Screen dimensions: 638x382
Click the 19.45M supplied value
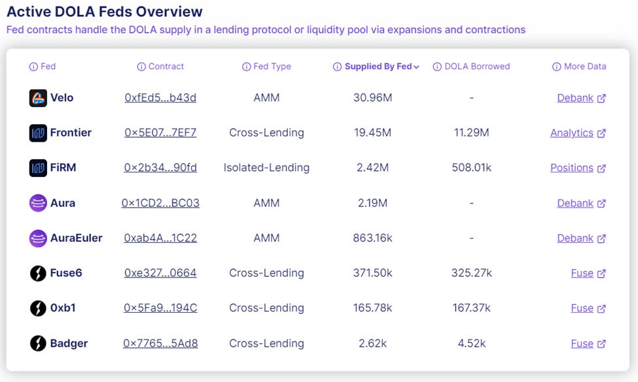coord(373,133)
